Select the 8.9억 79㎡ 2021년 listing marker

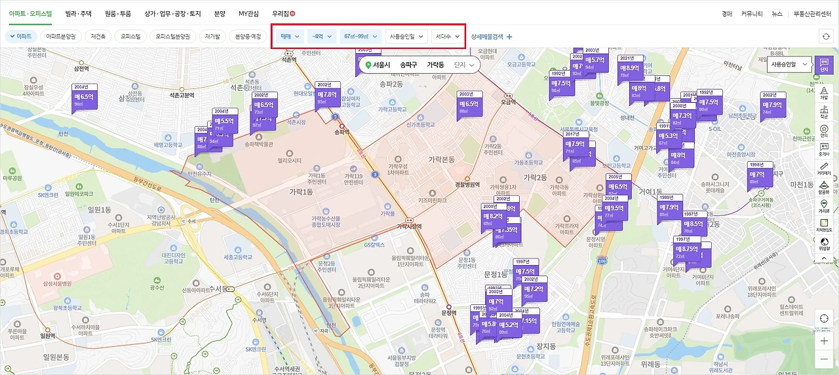(x=630, y=67)
